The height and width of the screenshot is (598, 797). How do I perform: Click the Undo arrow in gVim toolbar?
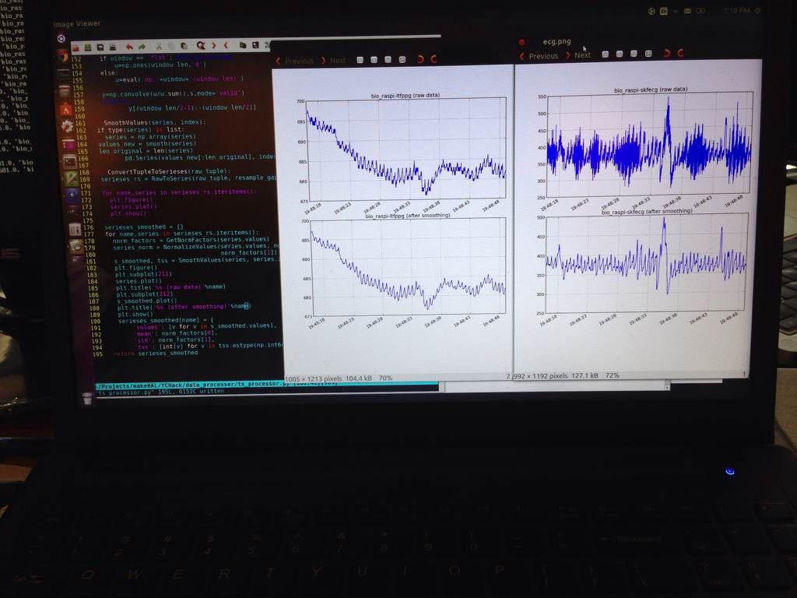130,47
